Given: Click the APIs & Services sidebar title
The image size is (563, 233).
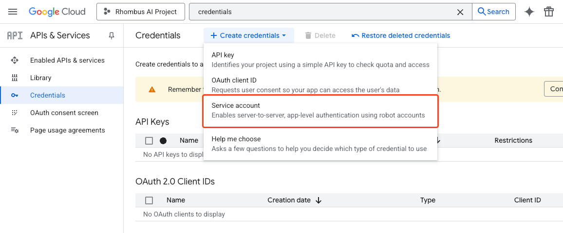Looking at the screenshot, I should click(60, 35).
